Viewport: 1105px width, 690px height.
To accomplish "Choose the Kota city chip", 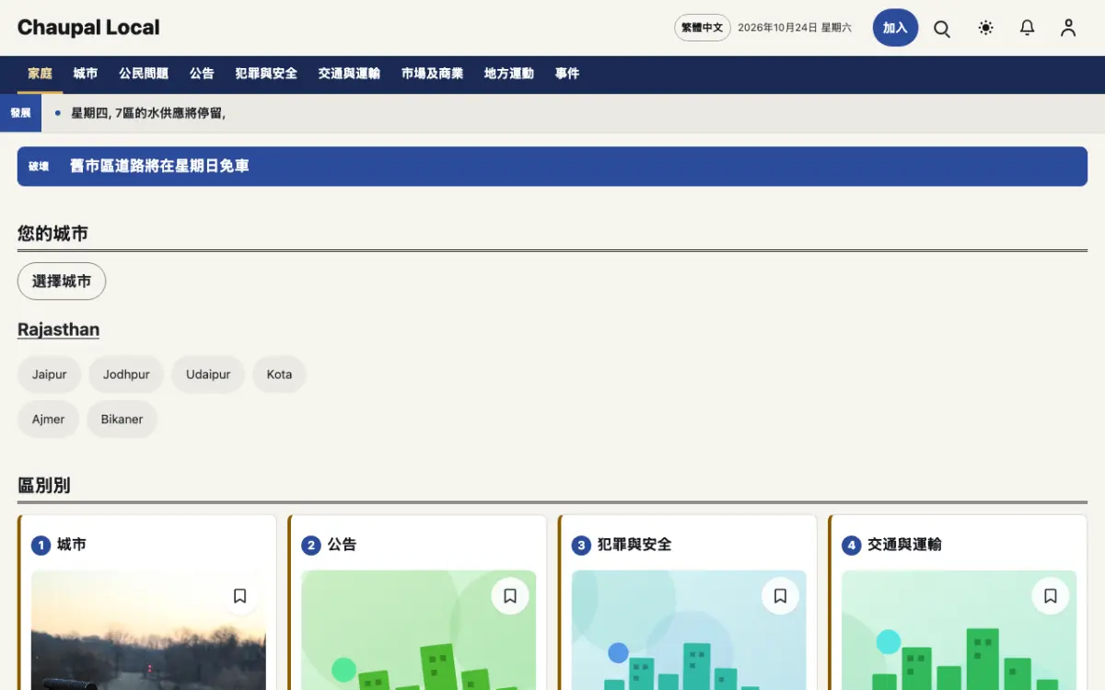I will pos(279,374).
